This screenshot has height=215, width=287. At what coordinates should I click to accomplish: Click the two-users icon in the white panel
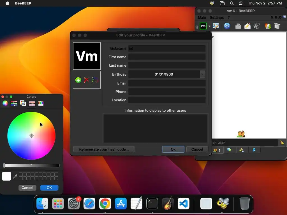[x=241, y=134]
